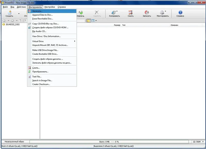The image size is (206, 149).
Task: Select Create Bootable USB Drive...
Action: click(x=52, y=54)
